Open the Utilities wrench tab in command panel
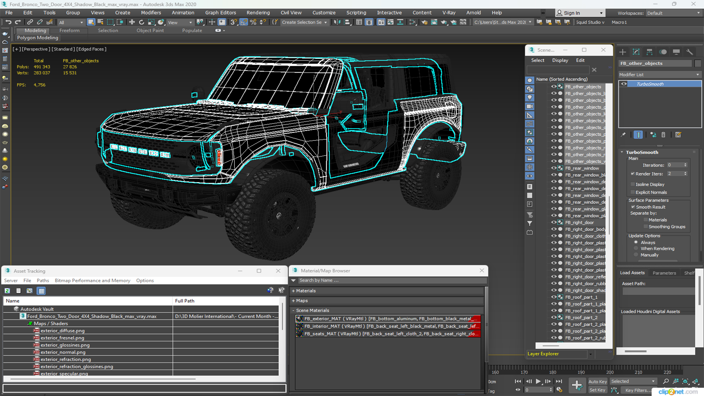The image size is (704, 396). (x=690, y=52)
